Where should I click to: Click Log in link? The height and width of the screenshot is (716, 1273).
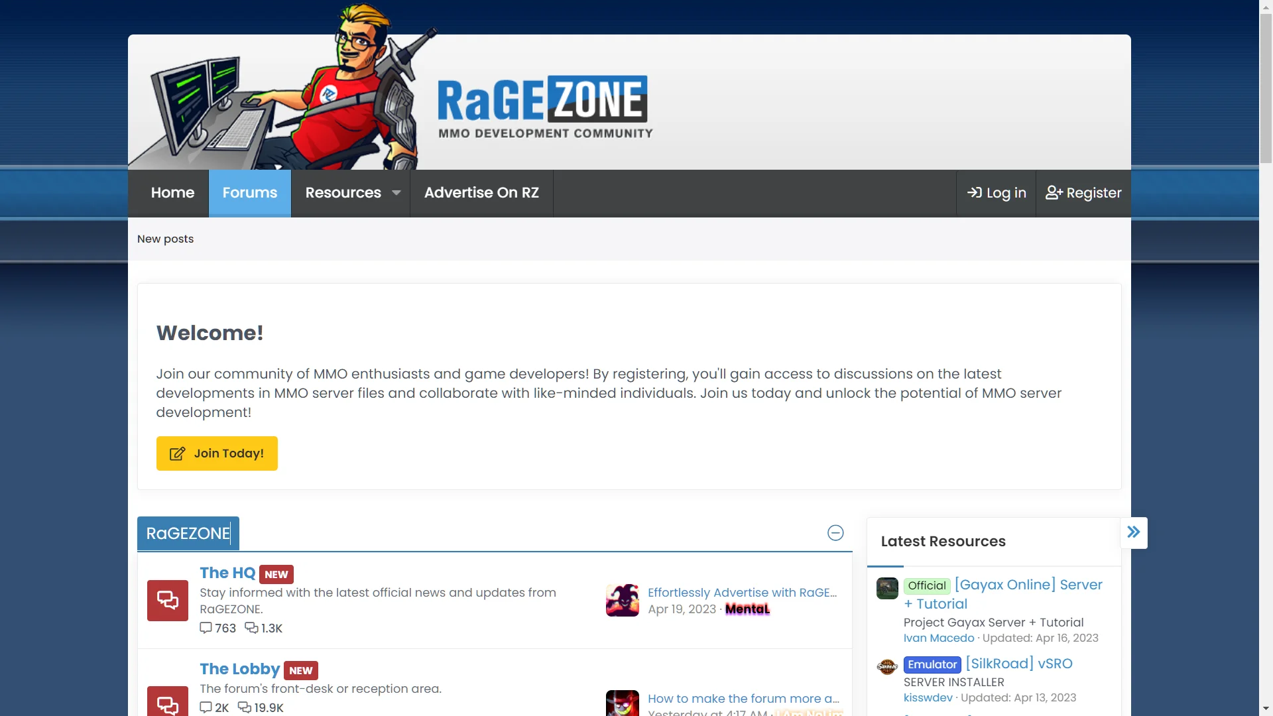point(997,193)
